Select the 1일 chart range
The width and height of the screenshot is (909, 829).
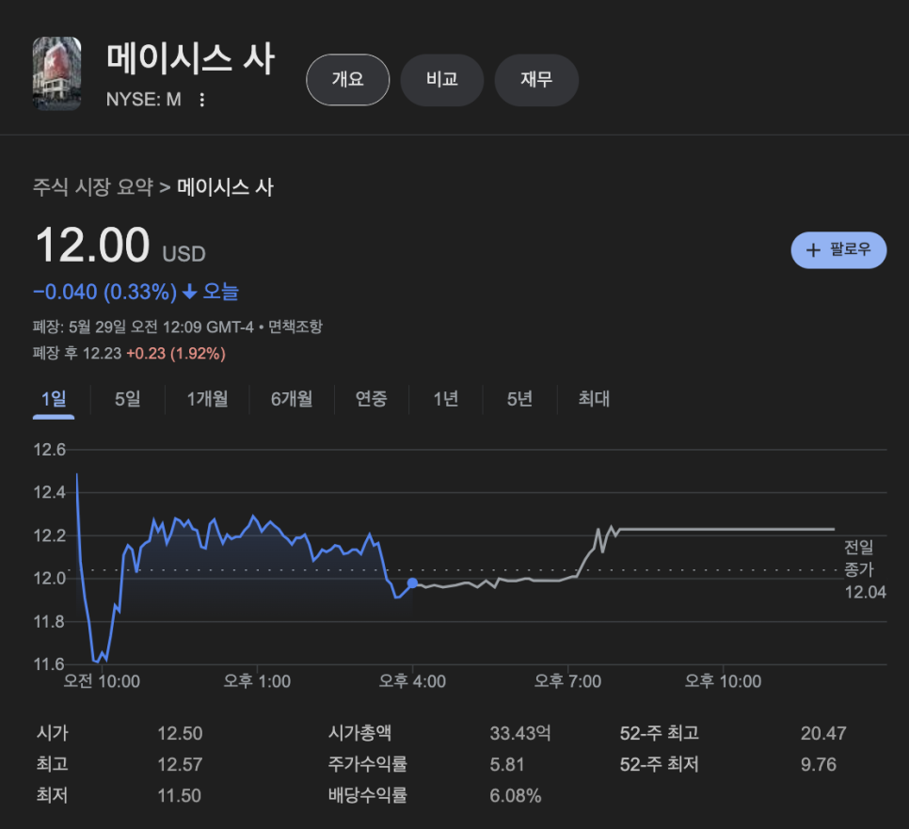coord(54,399)
